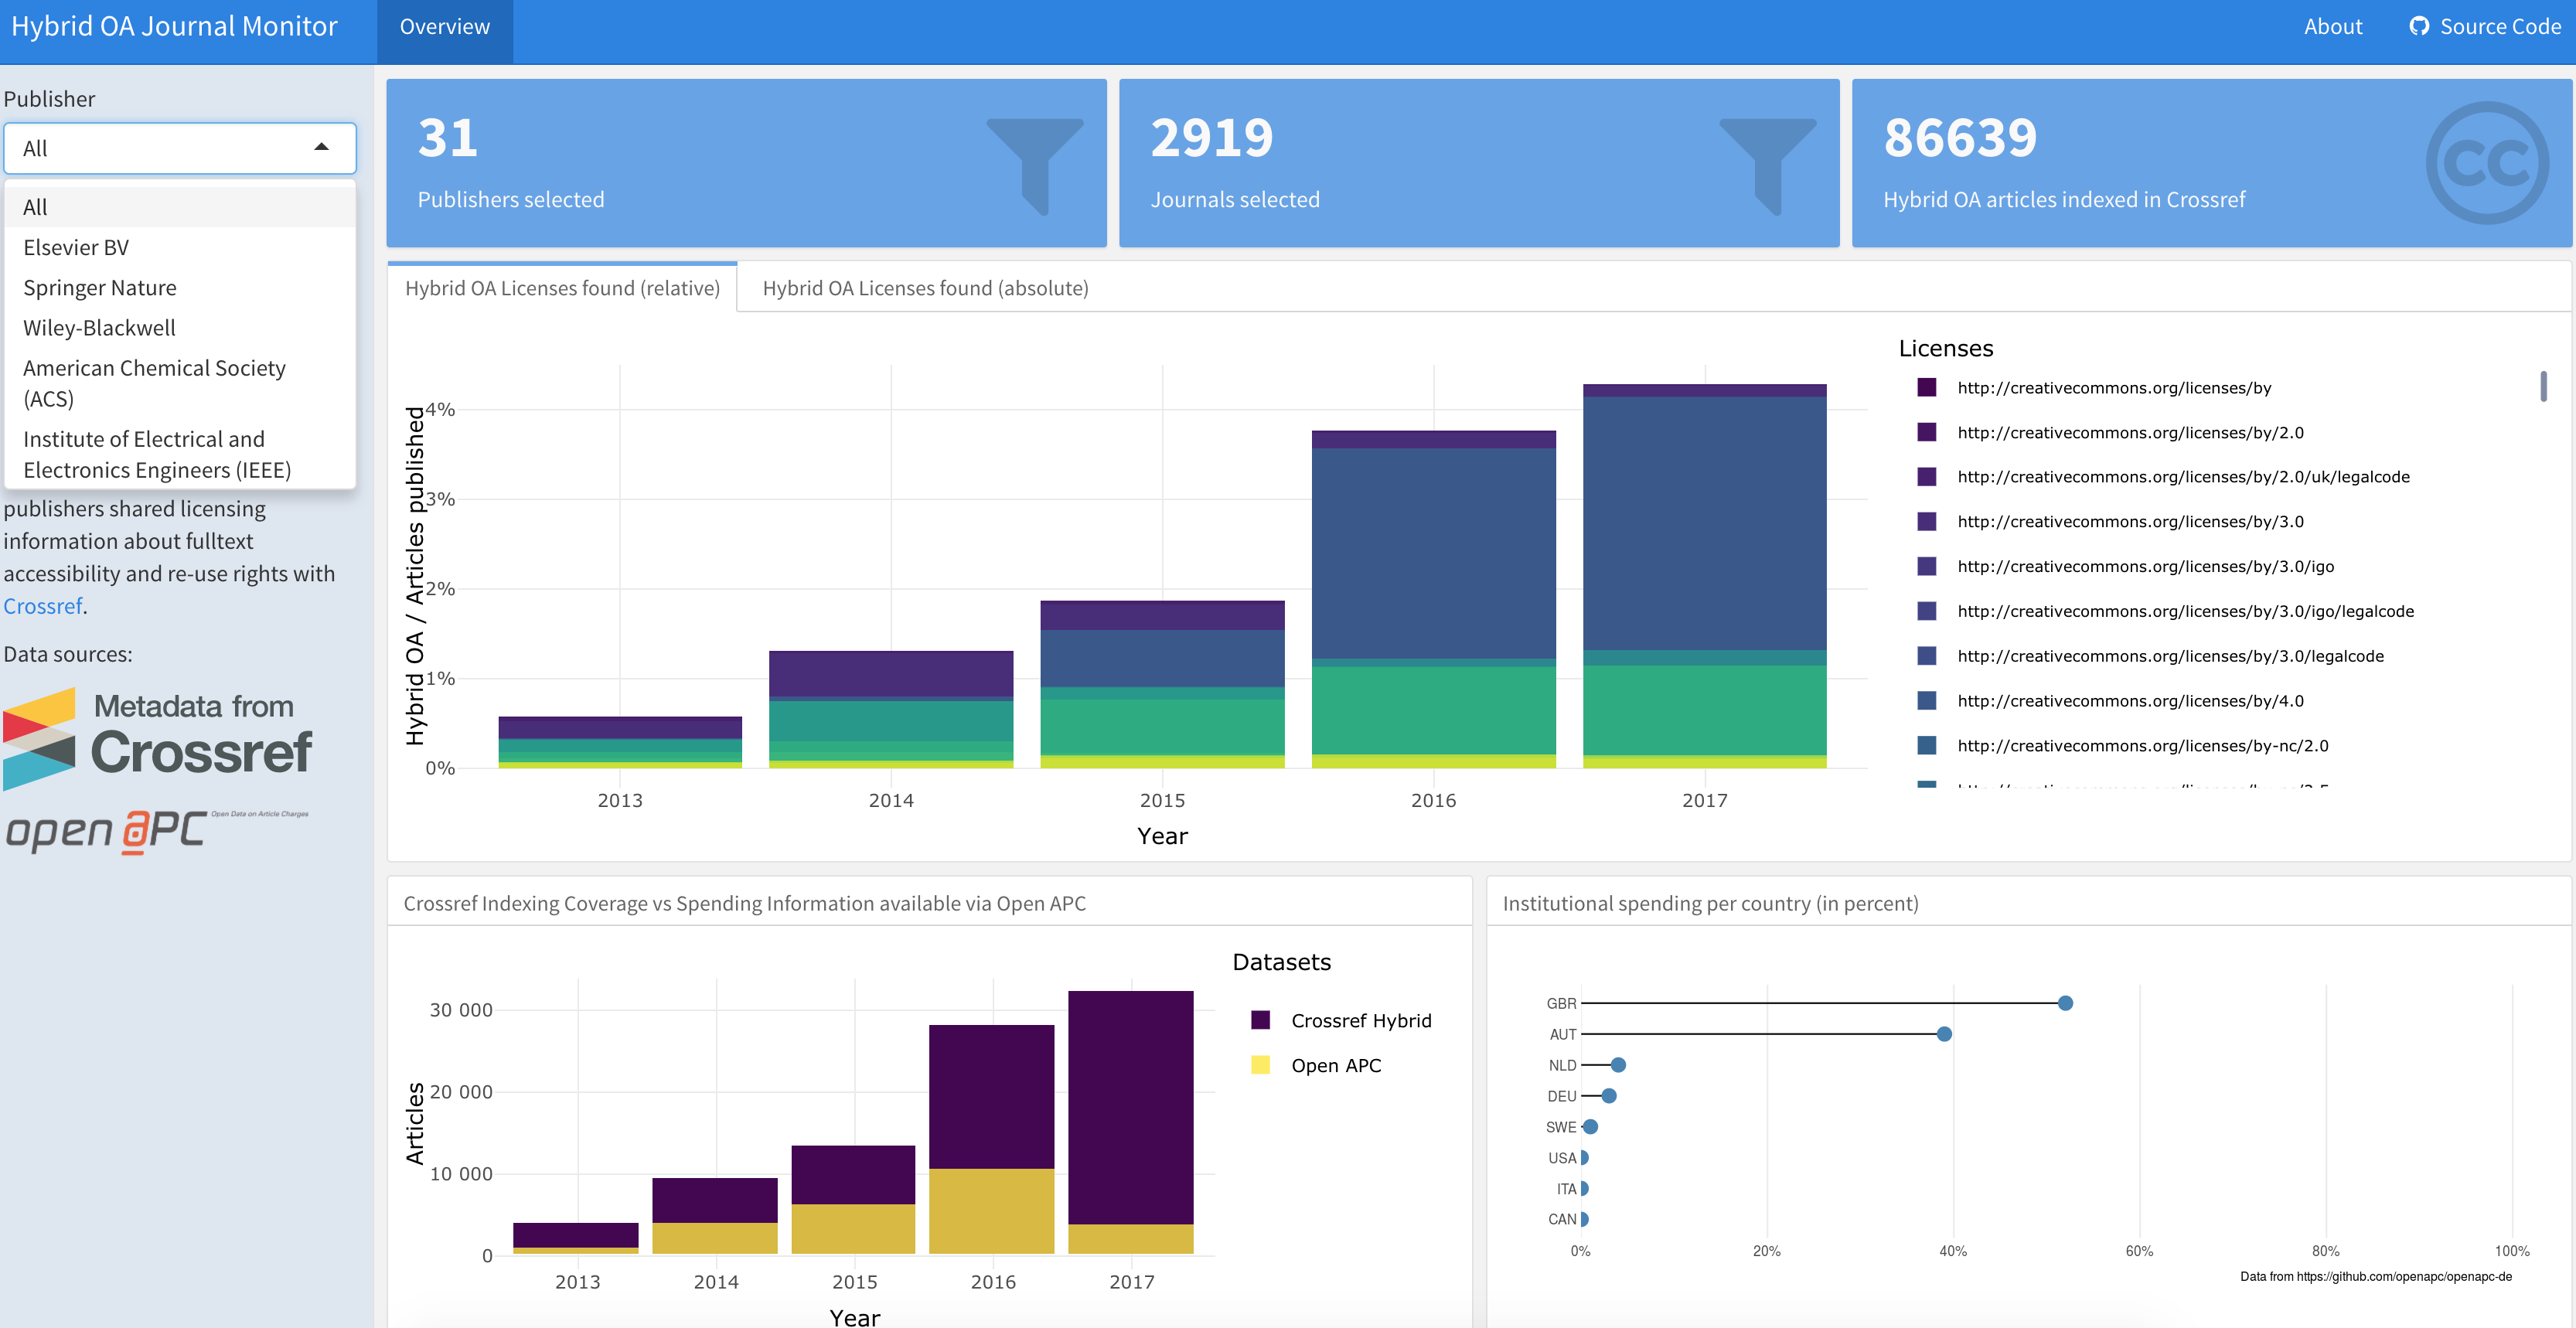Click the Crossref logo under Data sources
The image size is (2576, 1328).
click(158, 738)
